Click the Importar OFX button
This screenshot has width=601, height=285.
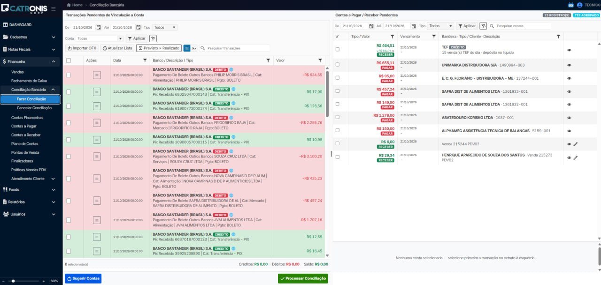click(82, 48)
